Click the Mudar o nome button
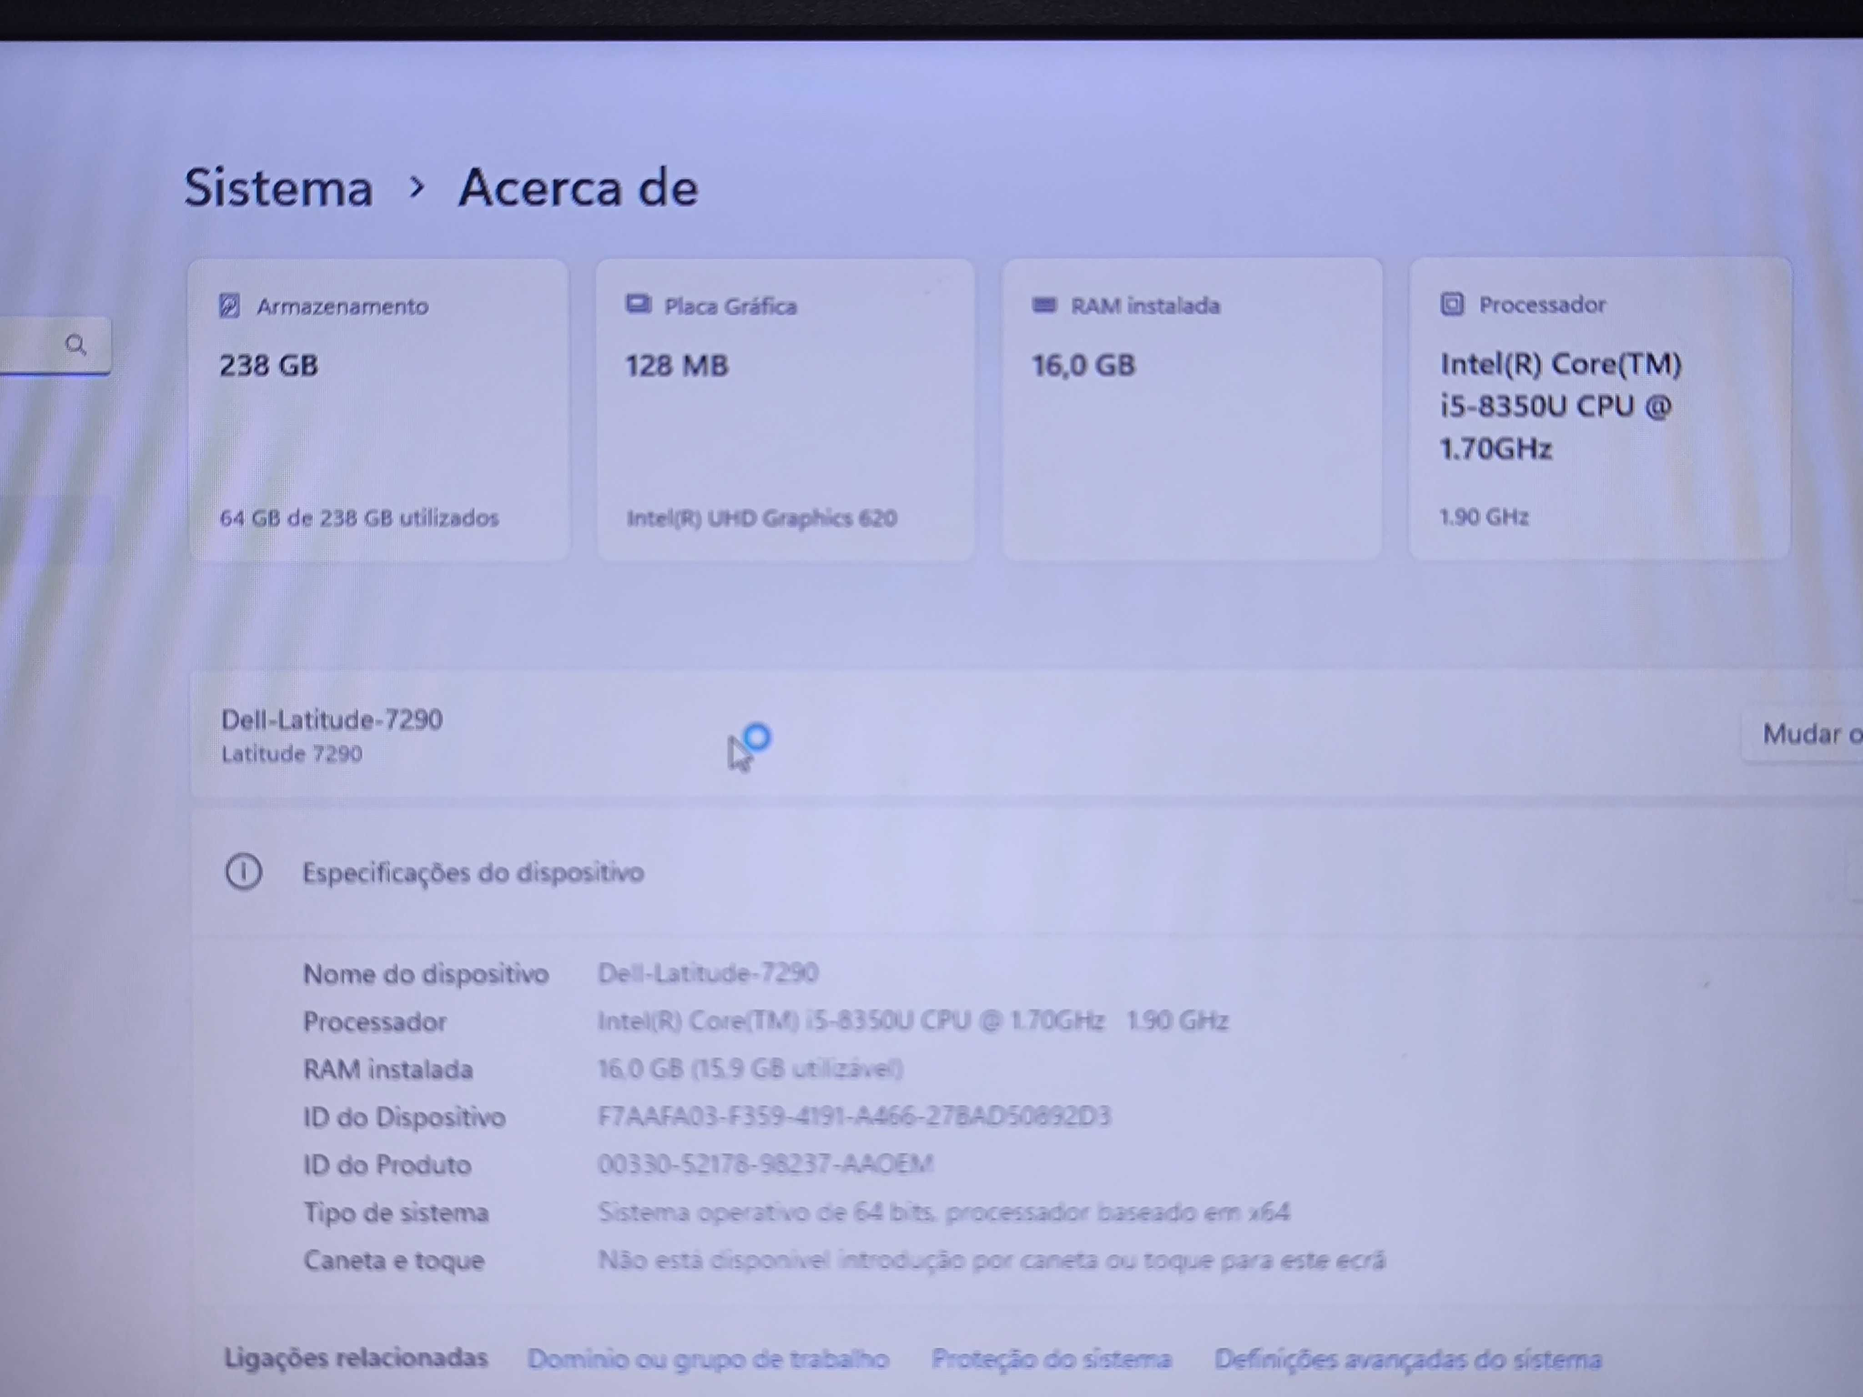1863x1397 pixels. (1803, 734)
